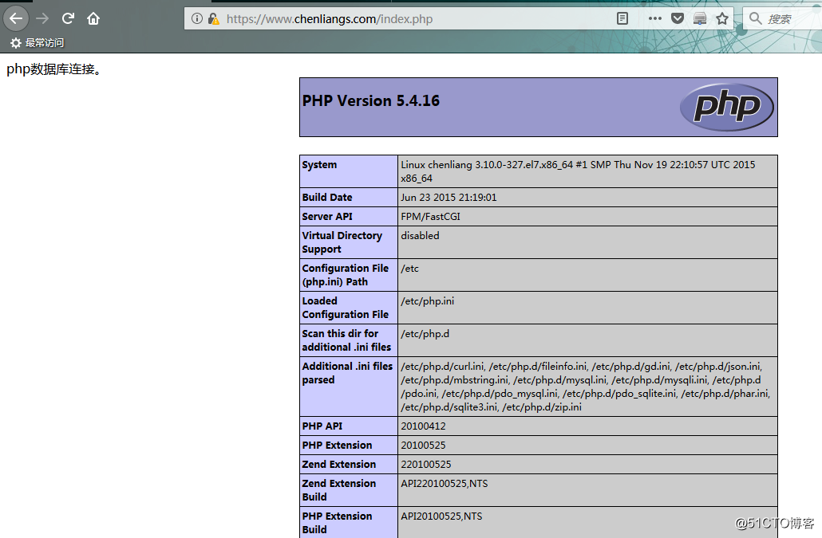Save page to Pocket
822x538 pixels.
(x=678, y=19)
